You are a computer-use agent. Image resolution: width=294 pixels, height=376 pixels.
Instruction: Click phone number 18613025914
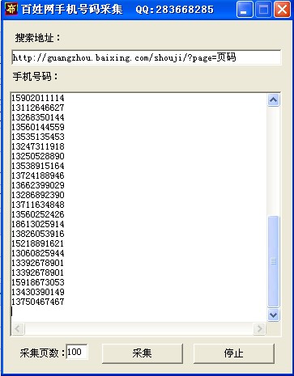click(x=38, y=224)
